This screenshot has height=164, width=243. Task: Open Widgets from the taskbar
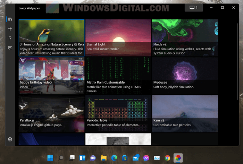pos(82,158)
